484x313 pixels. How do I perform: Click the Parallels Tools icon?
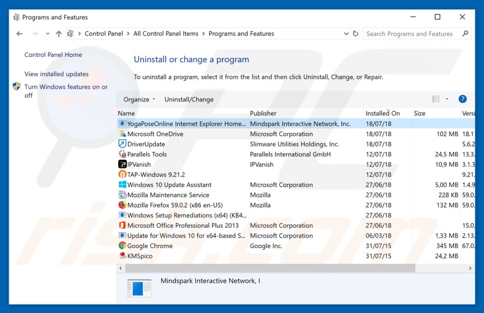pos(123,154)
